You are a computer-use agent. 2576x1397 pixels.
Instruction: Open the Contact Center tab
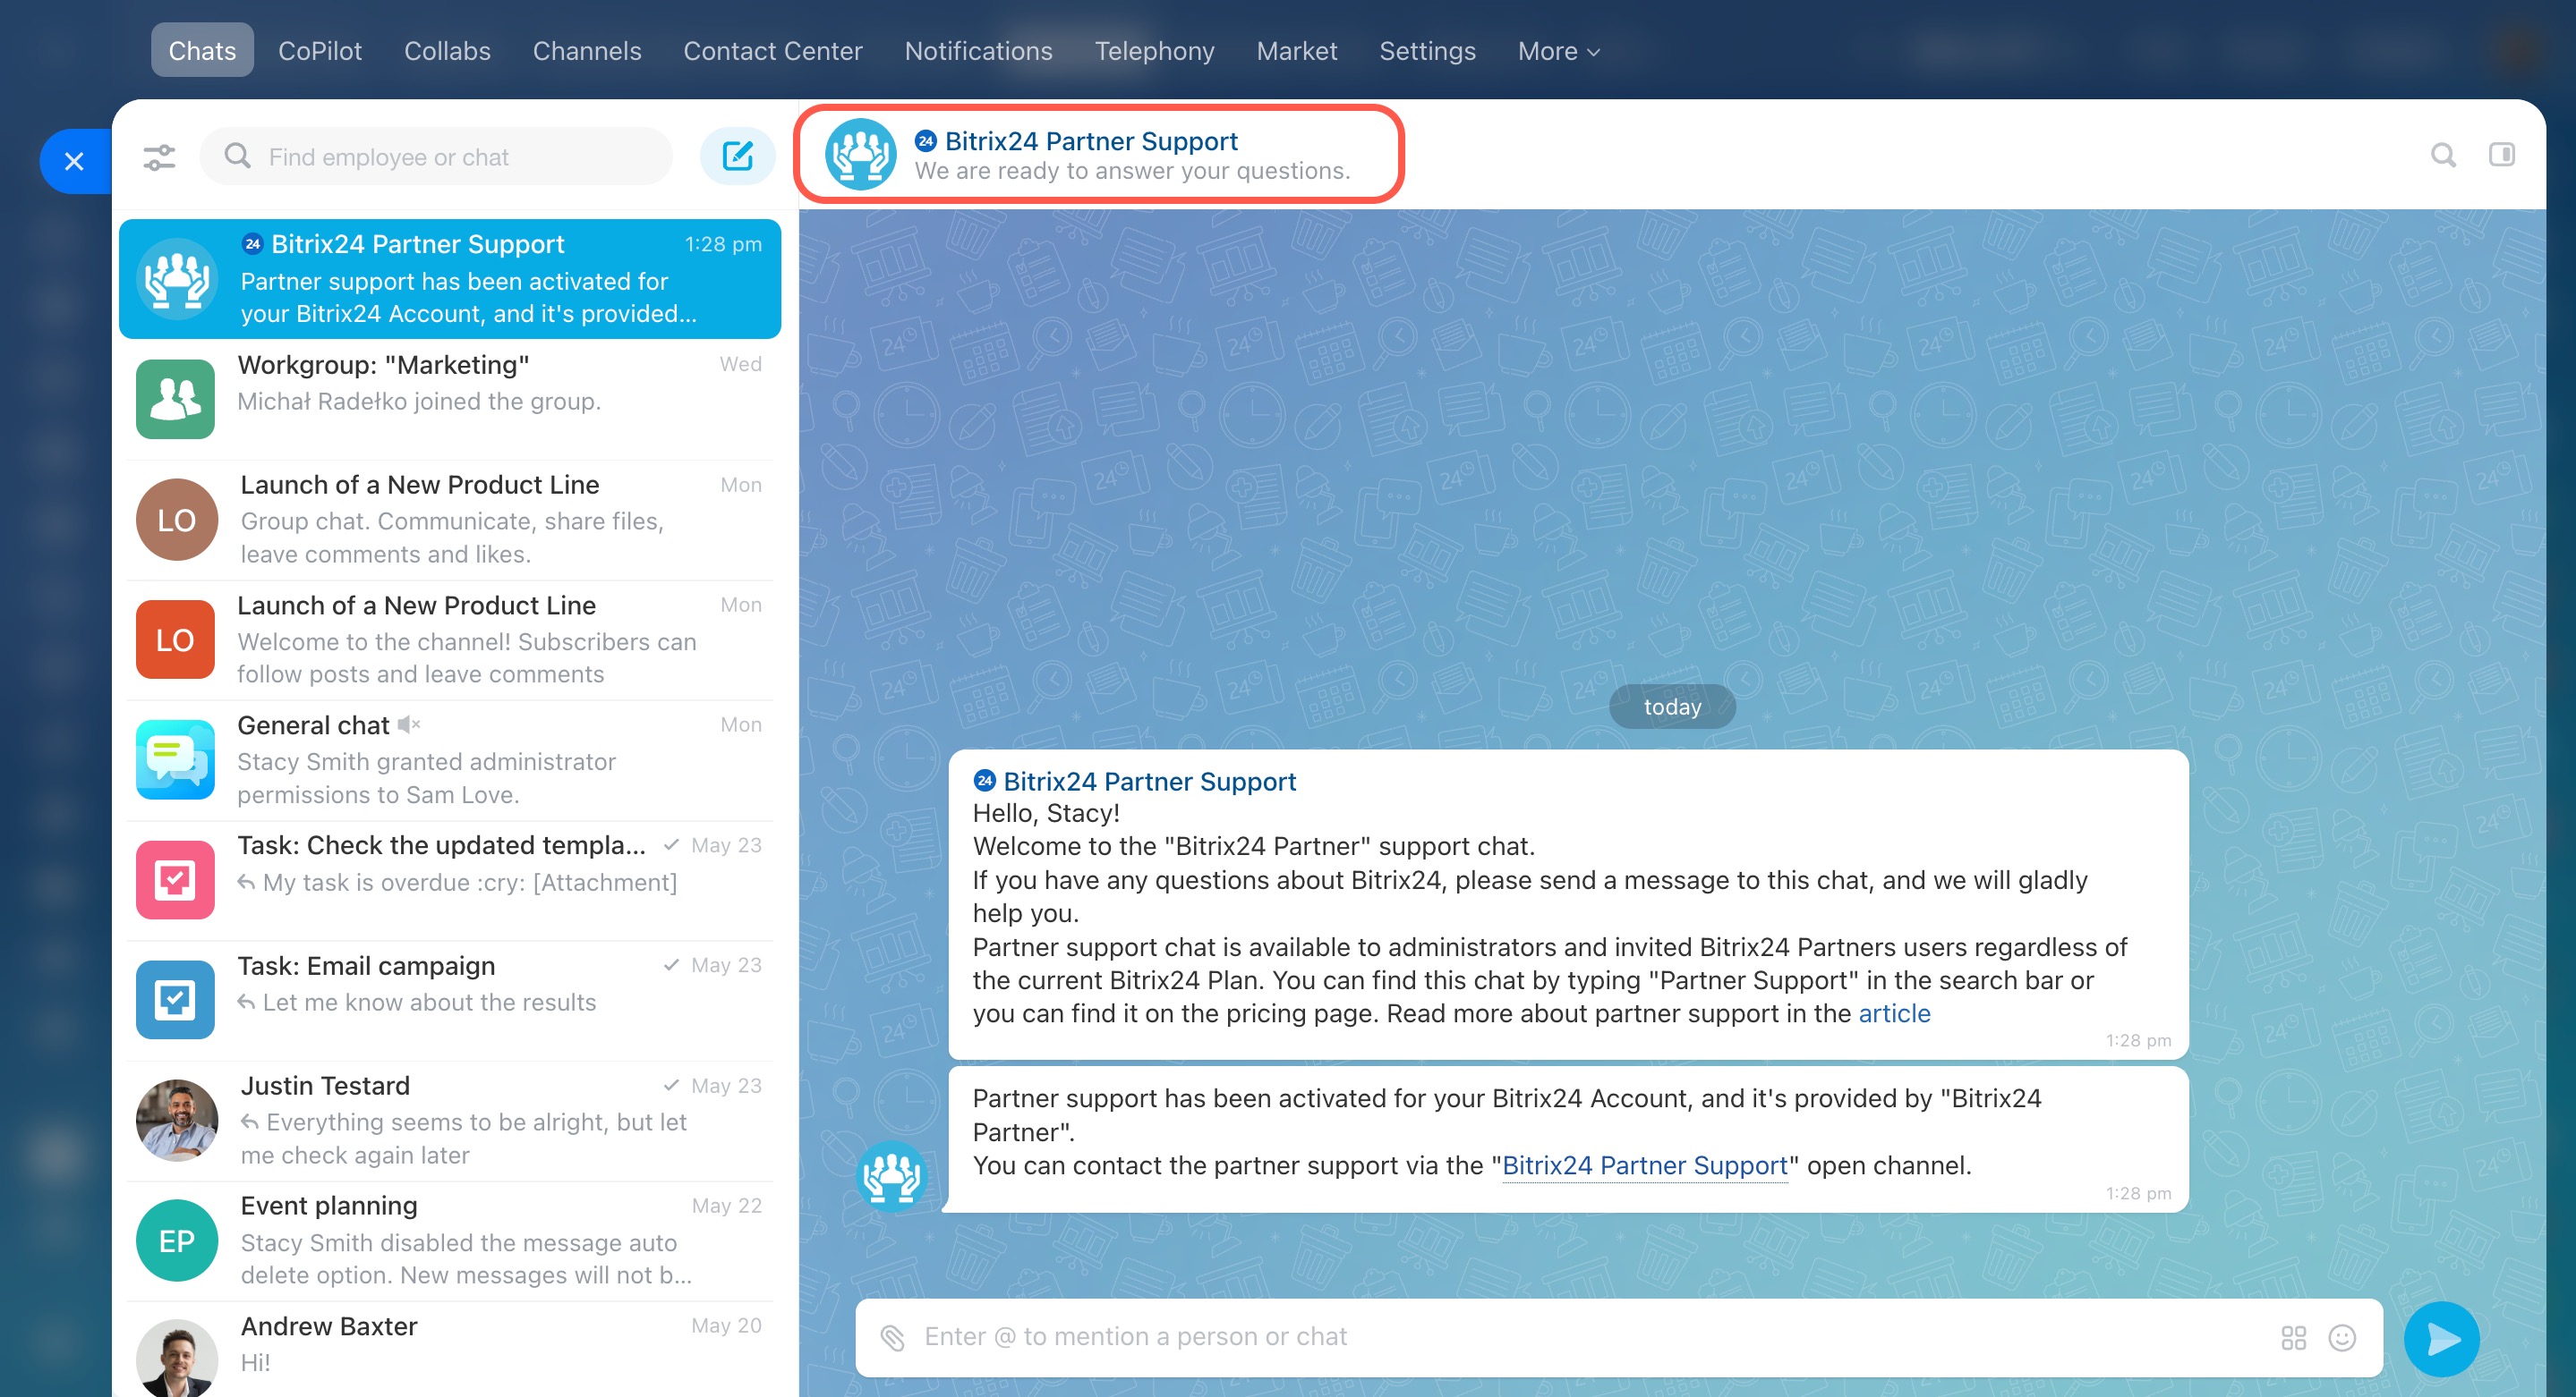point(772,51)
